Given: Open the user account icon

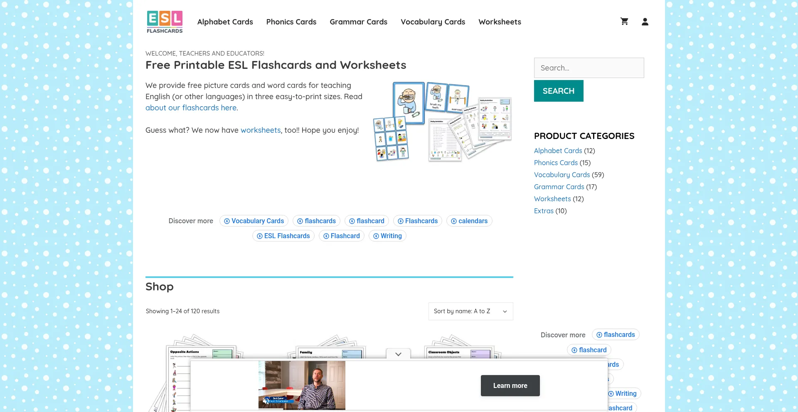Looking at the screenshot, I should (x=645, y=22).
